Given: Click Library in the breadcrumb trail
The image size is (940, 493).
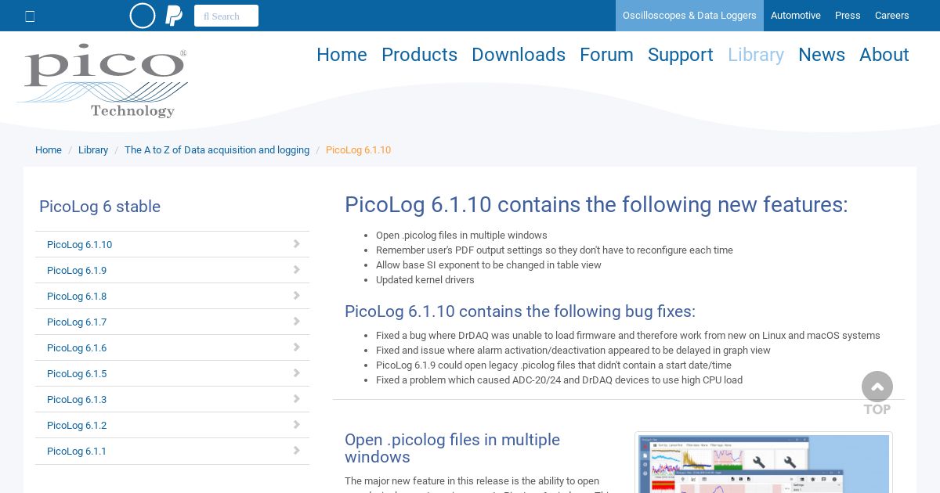Looking at the screenshot, I should (x=93, y=150).
